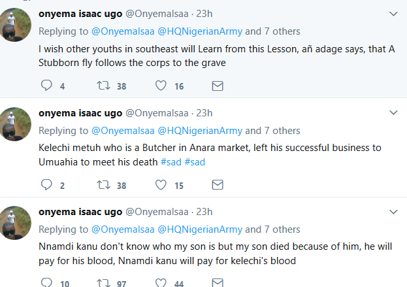Open the author name on the Kelechi tweet
Viewport: 407px width, 287px height.
tap(80, 113)
